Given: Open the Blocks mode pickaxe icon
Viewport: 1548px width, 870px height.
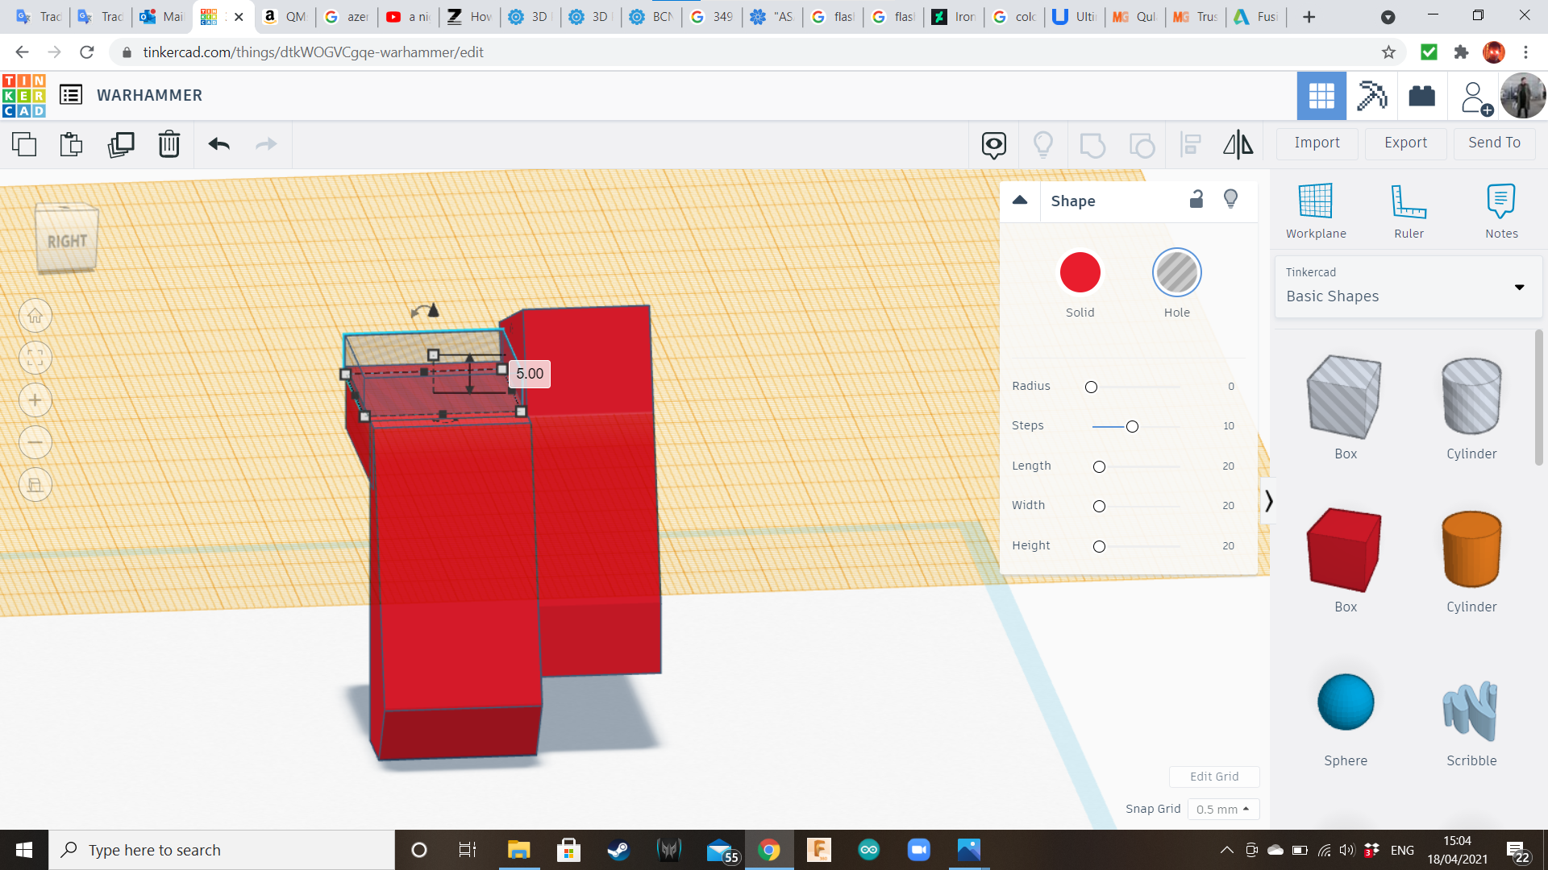Looking at the screenshot, I should tap(1371, 96).
